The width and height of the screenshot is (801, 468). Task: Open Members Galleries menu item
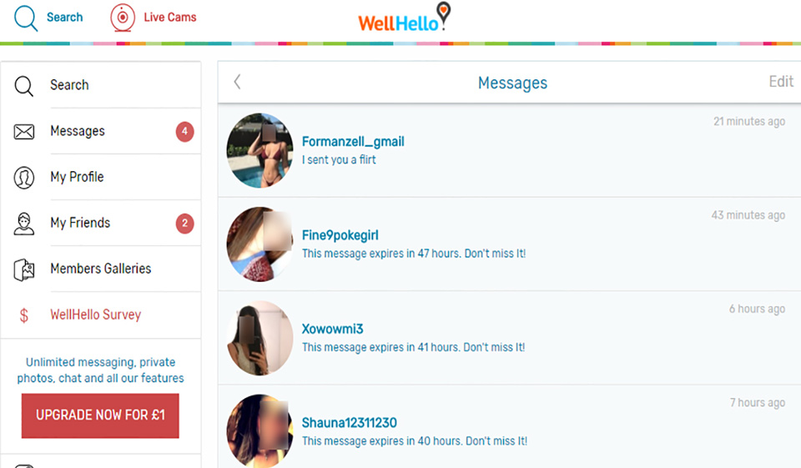(x=101, y=269)
